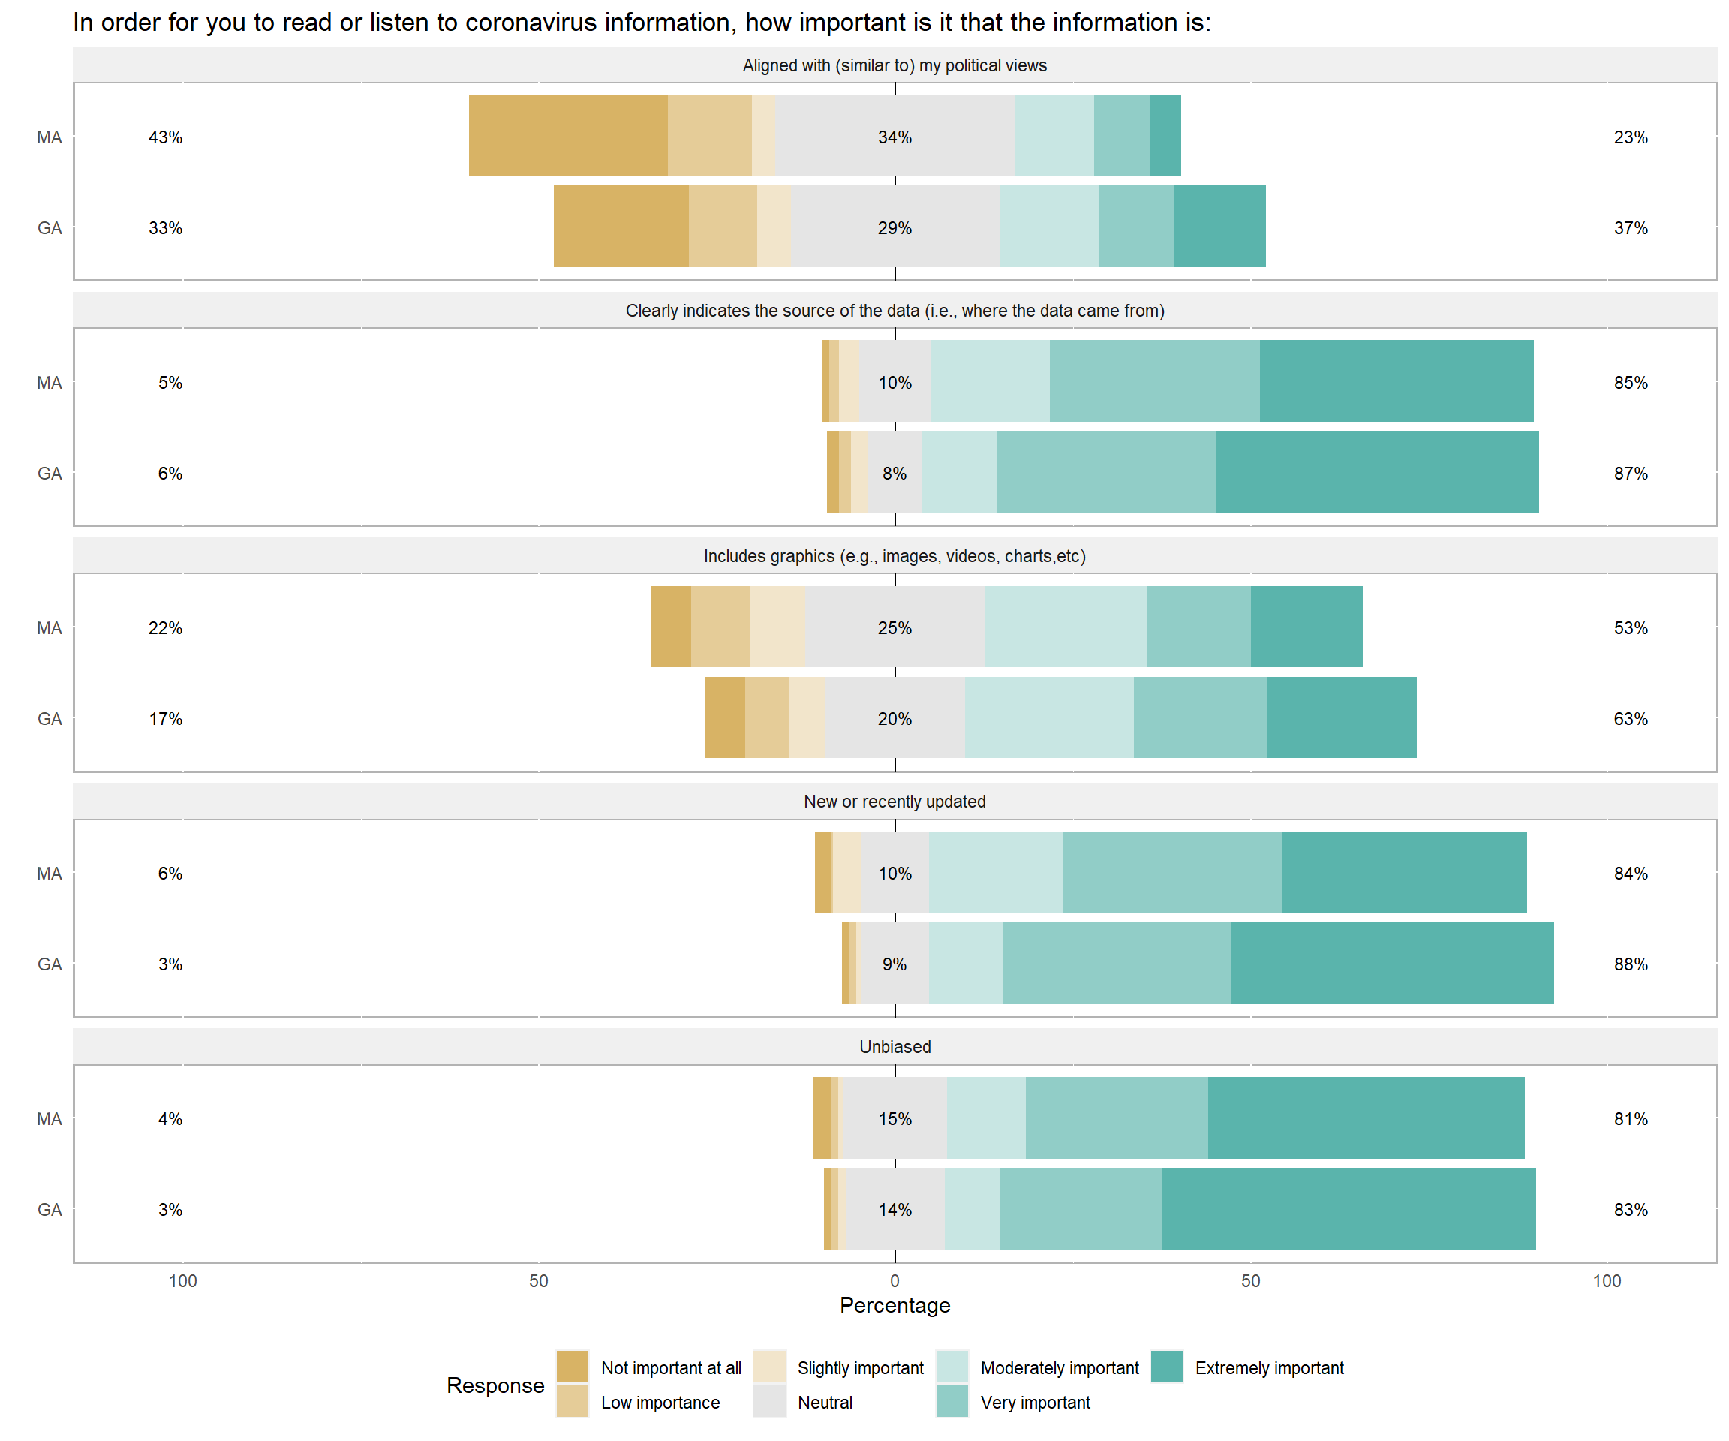Click the "Unbiased" panel header

pyautogui.click(x=895, y=1046)
